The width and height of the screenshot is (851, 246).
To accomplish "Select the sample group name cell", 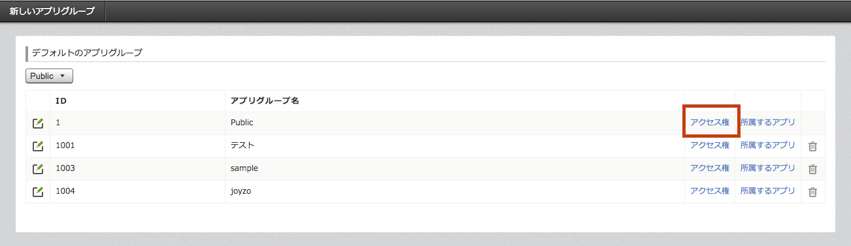I will (x=455, y=168).
